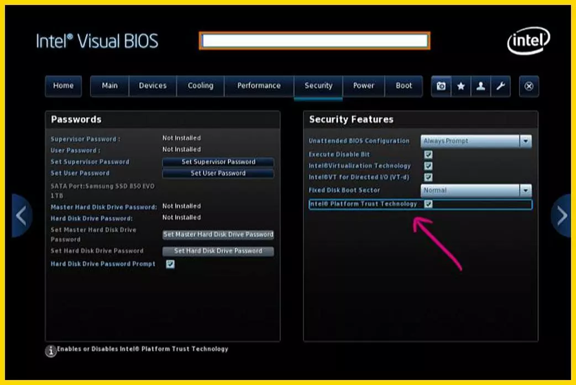The width and height of the screenshot is (576, 385).
Task: Click the 'Execute Disable Bit' label
Action: (339, 155)
